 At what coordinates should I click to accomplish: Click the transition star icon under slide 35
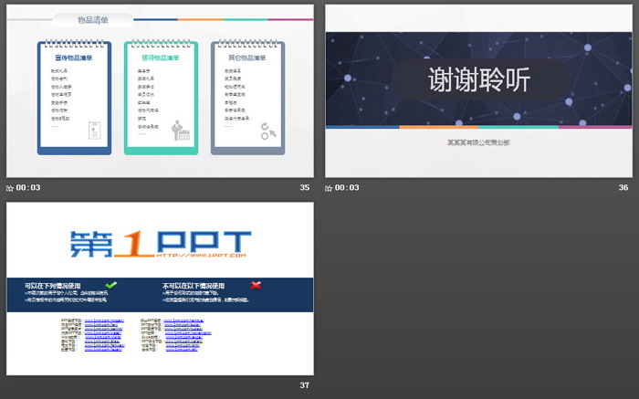[10, 188]
